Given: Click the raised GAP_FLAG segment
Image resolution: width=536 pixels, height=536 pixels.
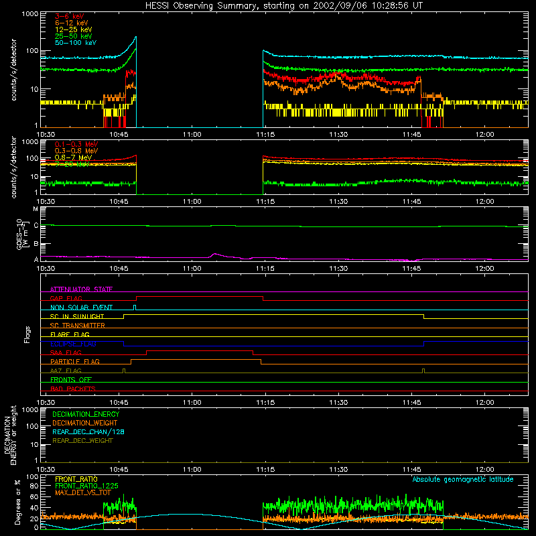Looking at the screenshot, I should click(200, 297).
